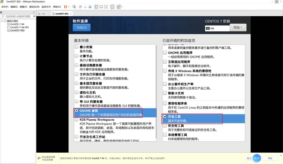Close the 主页 tab

pyautogui.click(x=48, y=14)
